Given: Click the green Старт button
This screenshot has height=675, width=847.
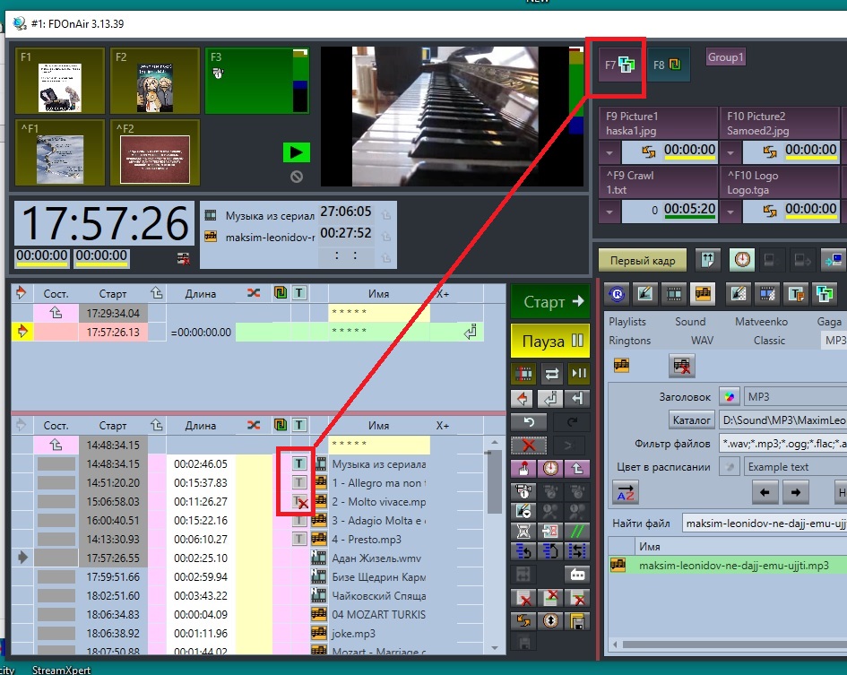Looking at the screenshot, I should point(554,302).
